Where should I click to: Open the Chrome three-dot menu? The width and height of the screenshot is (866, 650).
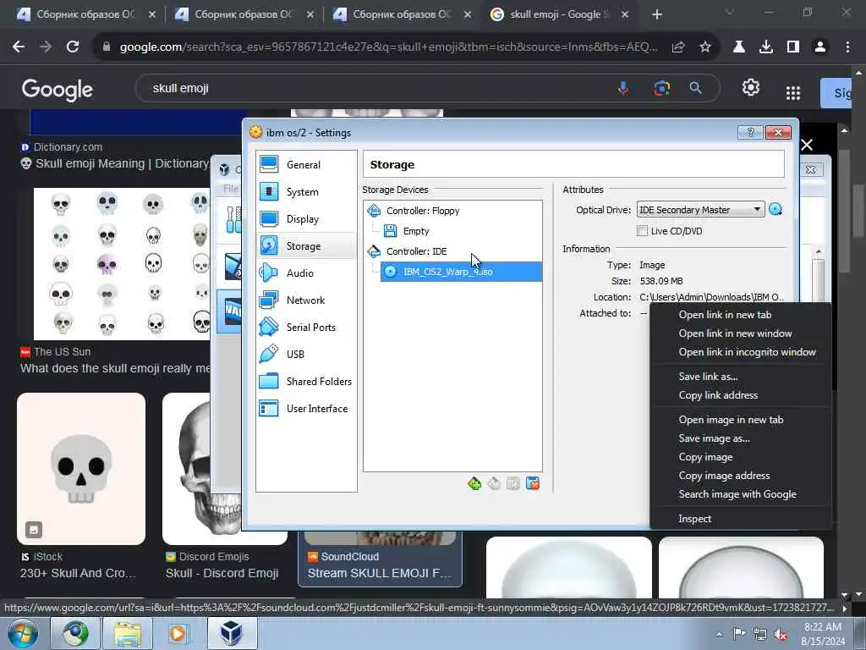tap(847, 47)
